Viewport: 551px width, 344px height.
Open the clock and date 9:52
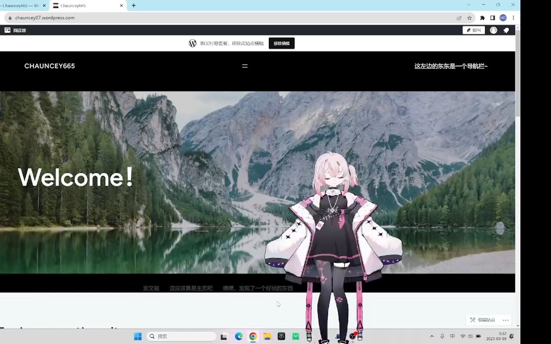(x=496, y=336)
